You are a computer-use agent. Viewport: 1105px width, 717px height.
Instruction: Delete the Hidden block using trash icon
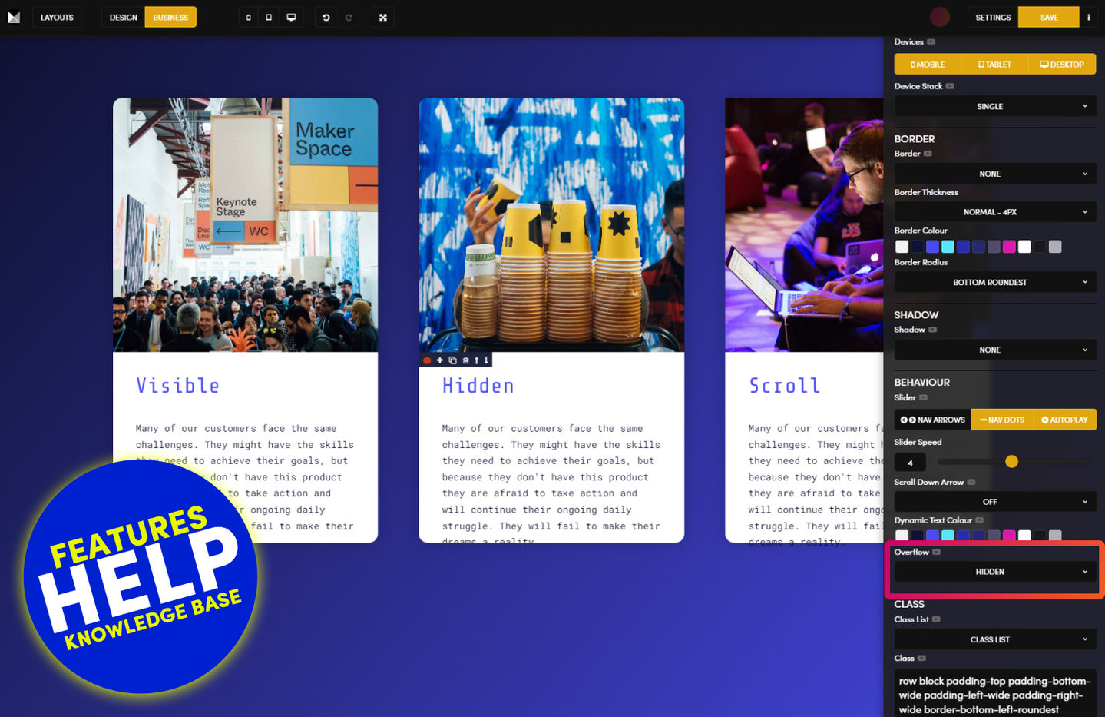pos(465,360)
